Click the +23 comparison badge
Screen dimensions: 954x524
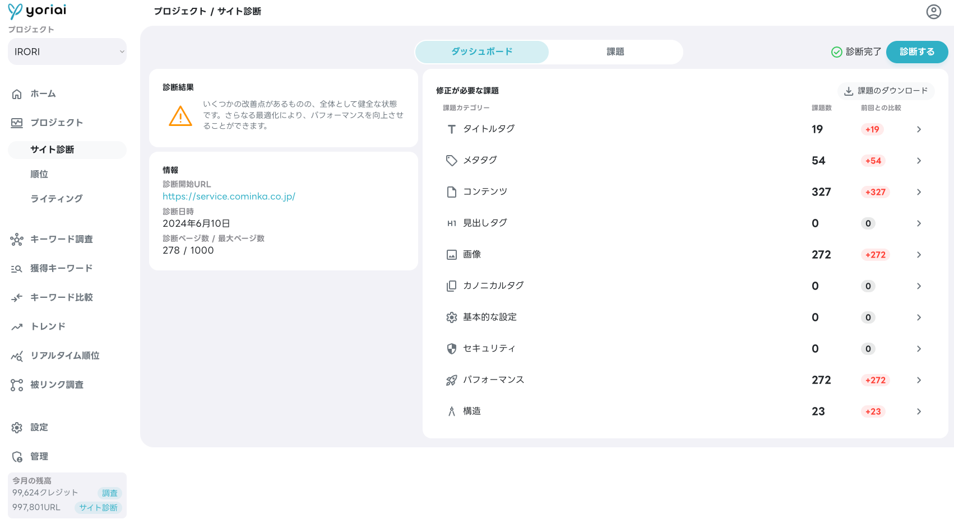[873, 411]
